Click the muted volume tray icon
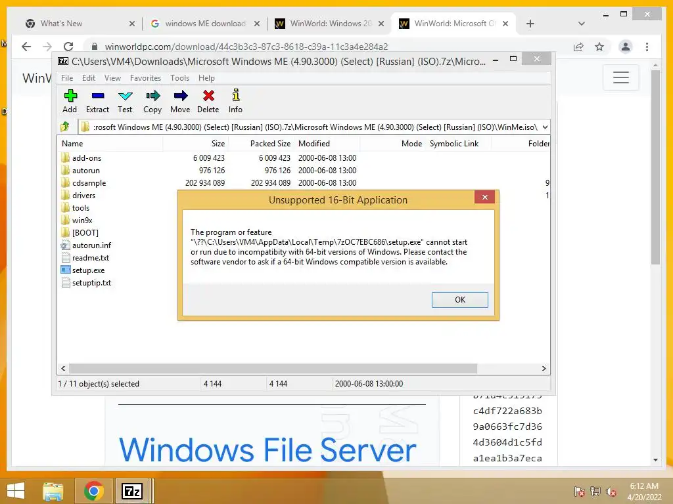The height and width of the screenshot is (504, 673). [x=611, y=492]
